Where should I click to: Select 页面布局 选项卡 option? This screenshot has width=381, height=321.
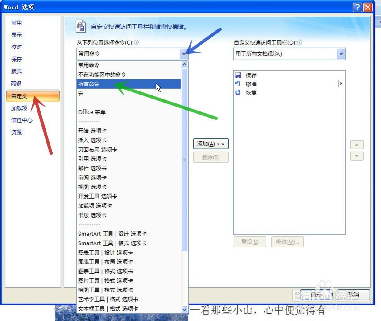[x=128, y=149]
